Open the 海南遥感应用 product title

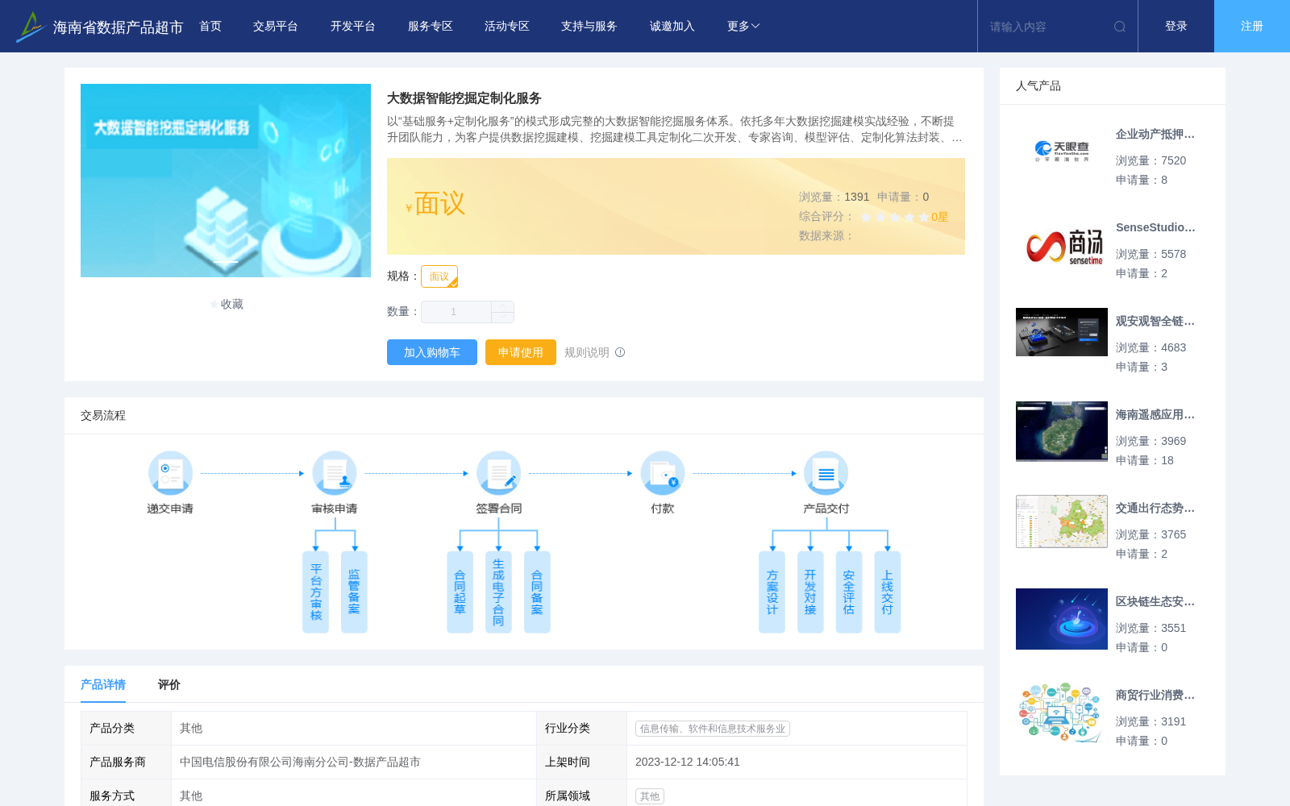click(1155, 415)
